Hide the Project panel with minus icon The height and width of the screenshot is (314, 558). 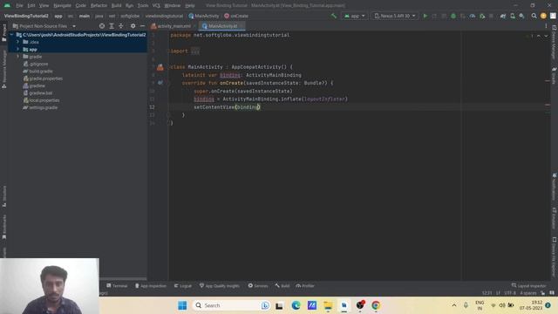[142, 26]
